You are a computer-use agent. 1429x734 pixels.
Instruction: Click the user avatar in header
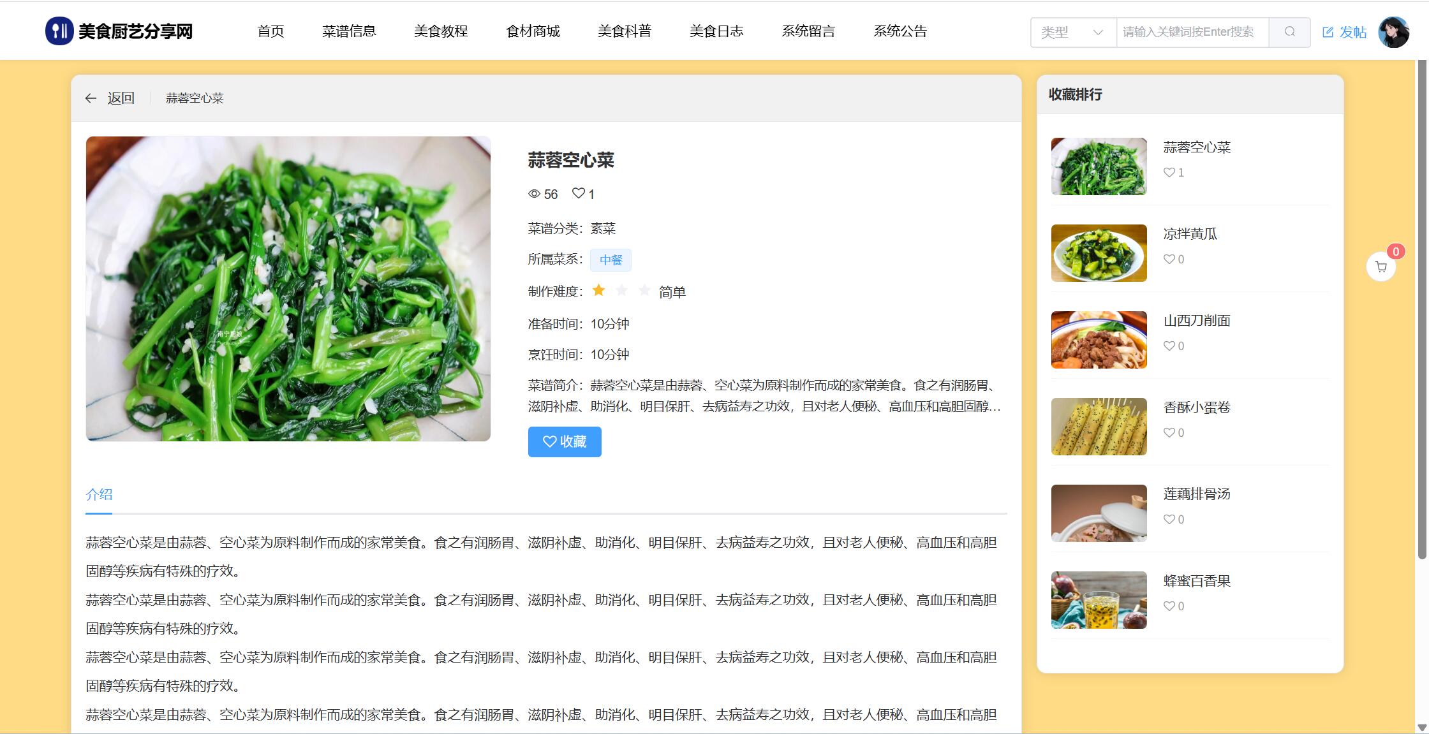click(1393, 32)
